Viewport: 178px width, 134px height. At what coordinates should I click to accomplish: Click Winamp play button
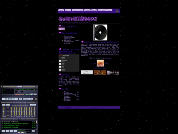pyautogui.click(x=7, y=99)
